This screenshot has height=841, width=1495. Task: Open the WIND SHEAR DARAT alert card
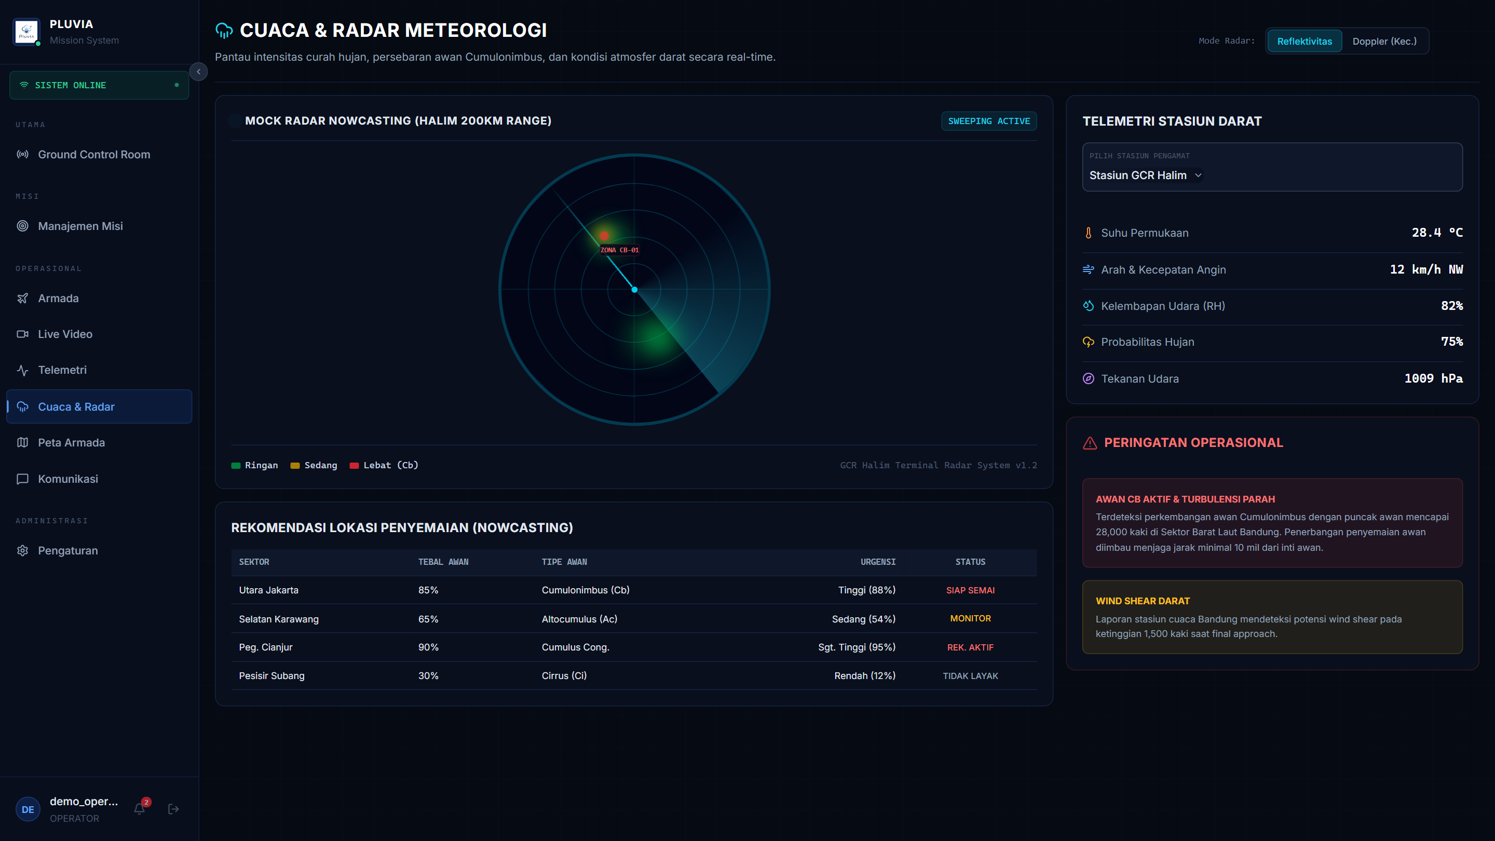point(1272,617)
